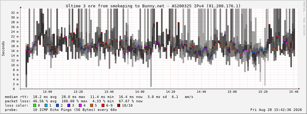Click the graph title mentioning Bunny.net
The width and height of the screenshot is (307, 114).
pos(153,6)
